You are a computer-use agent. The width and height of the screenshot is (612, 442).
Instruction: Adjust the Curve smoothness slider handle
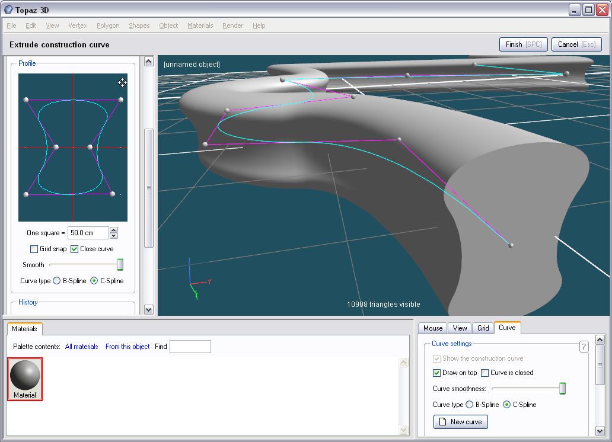tap(563, 389)
